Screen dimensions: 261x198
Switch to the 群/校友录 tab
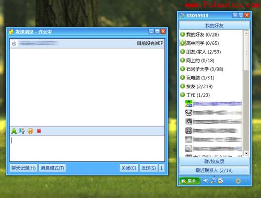214,161
